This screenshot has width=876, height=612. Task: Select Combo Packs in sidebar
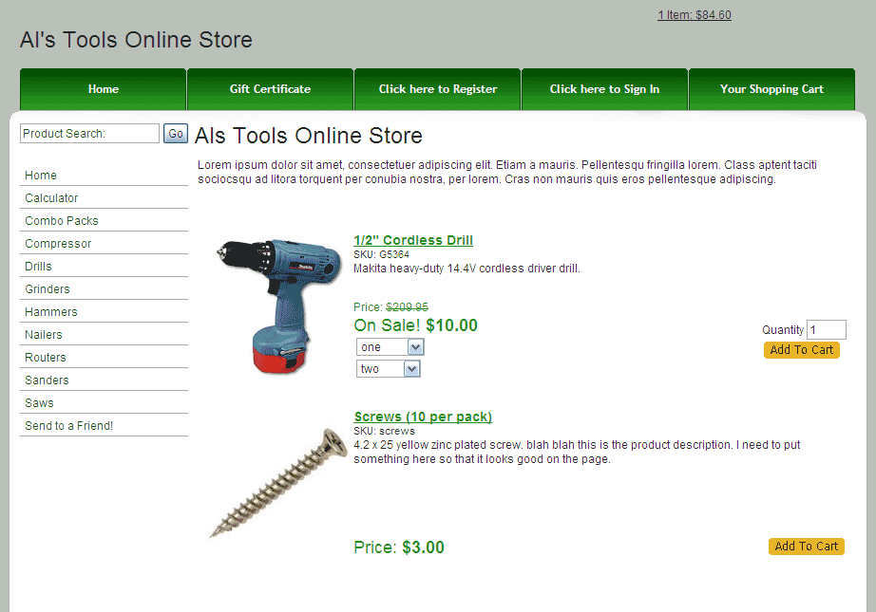(x=62, y=221)
